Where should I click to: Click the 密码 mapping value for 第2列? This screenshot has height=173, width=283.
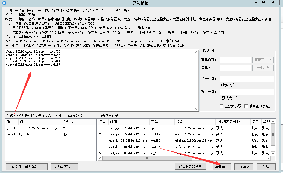[x=66, y=134]
